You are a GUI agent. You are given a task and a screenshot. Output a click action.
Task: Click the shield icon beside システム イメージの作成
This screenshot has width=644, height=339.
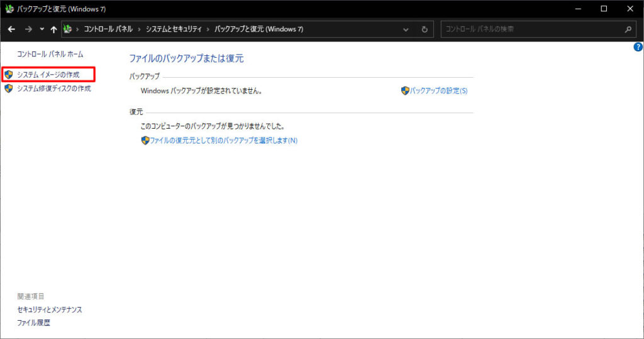(9, 75)
